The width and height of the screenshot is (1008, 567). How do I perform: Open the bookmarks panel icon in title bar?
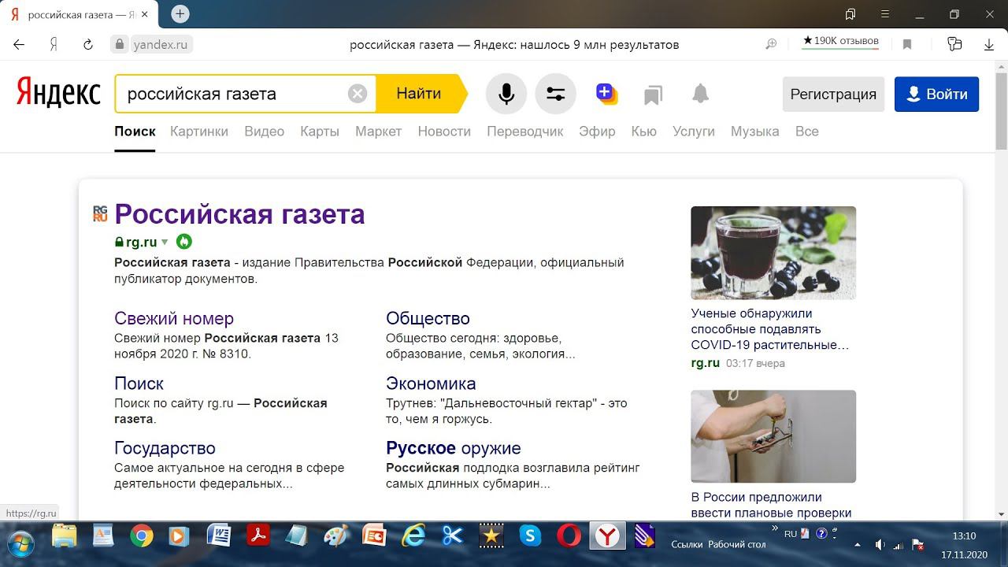tap(850, 14)
